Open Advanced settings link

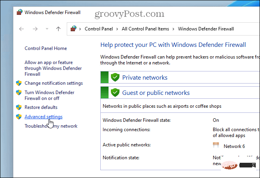(x=43, y=117)
